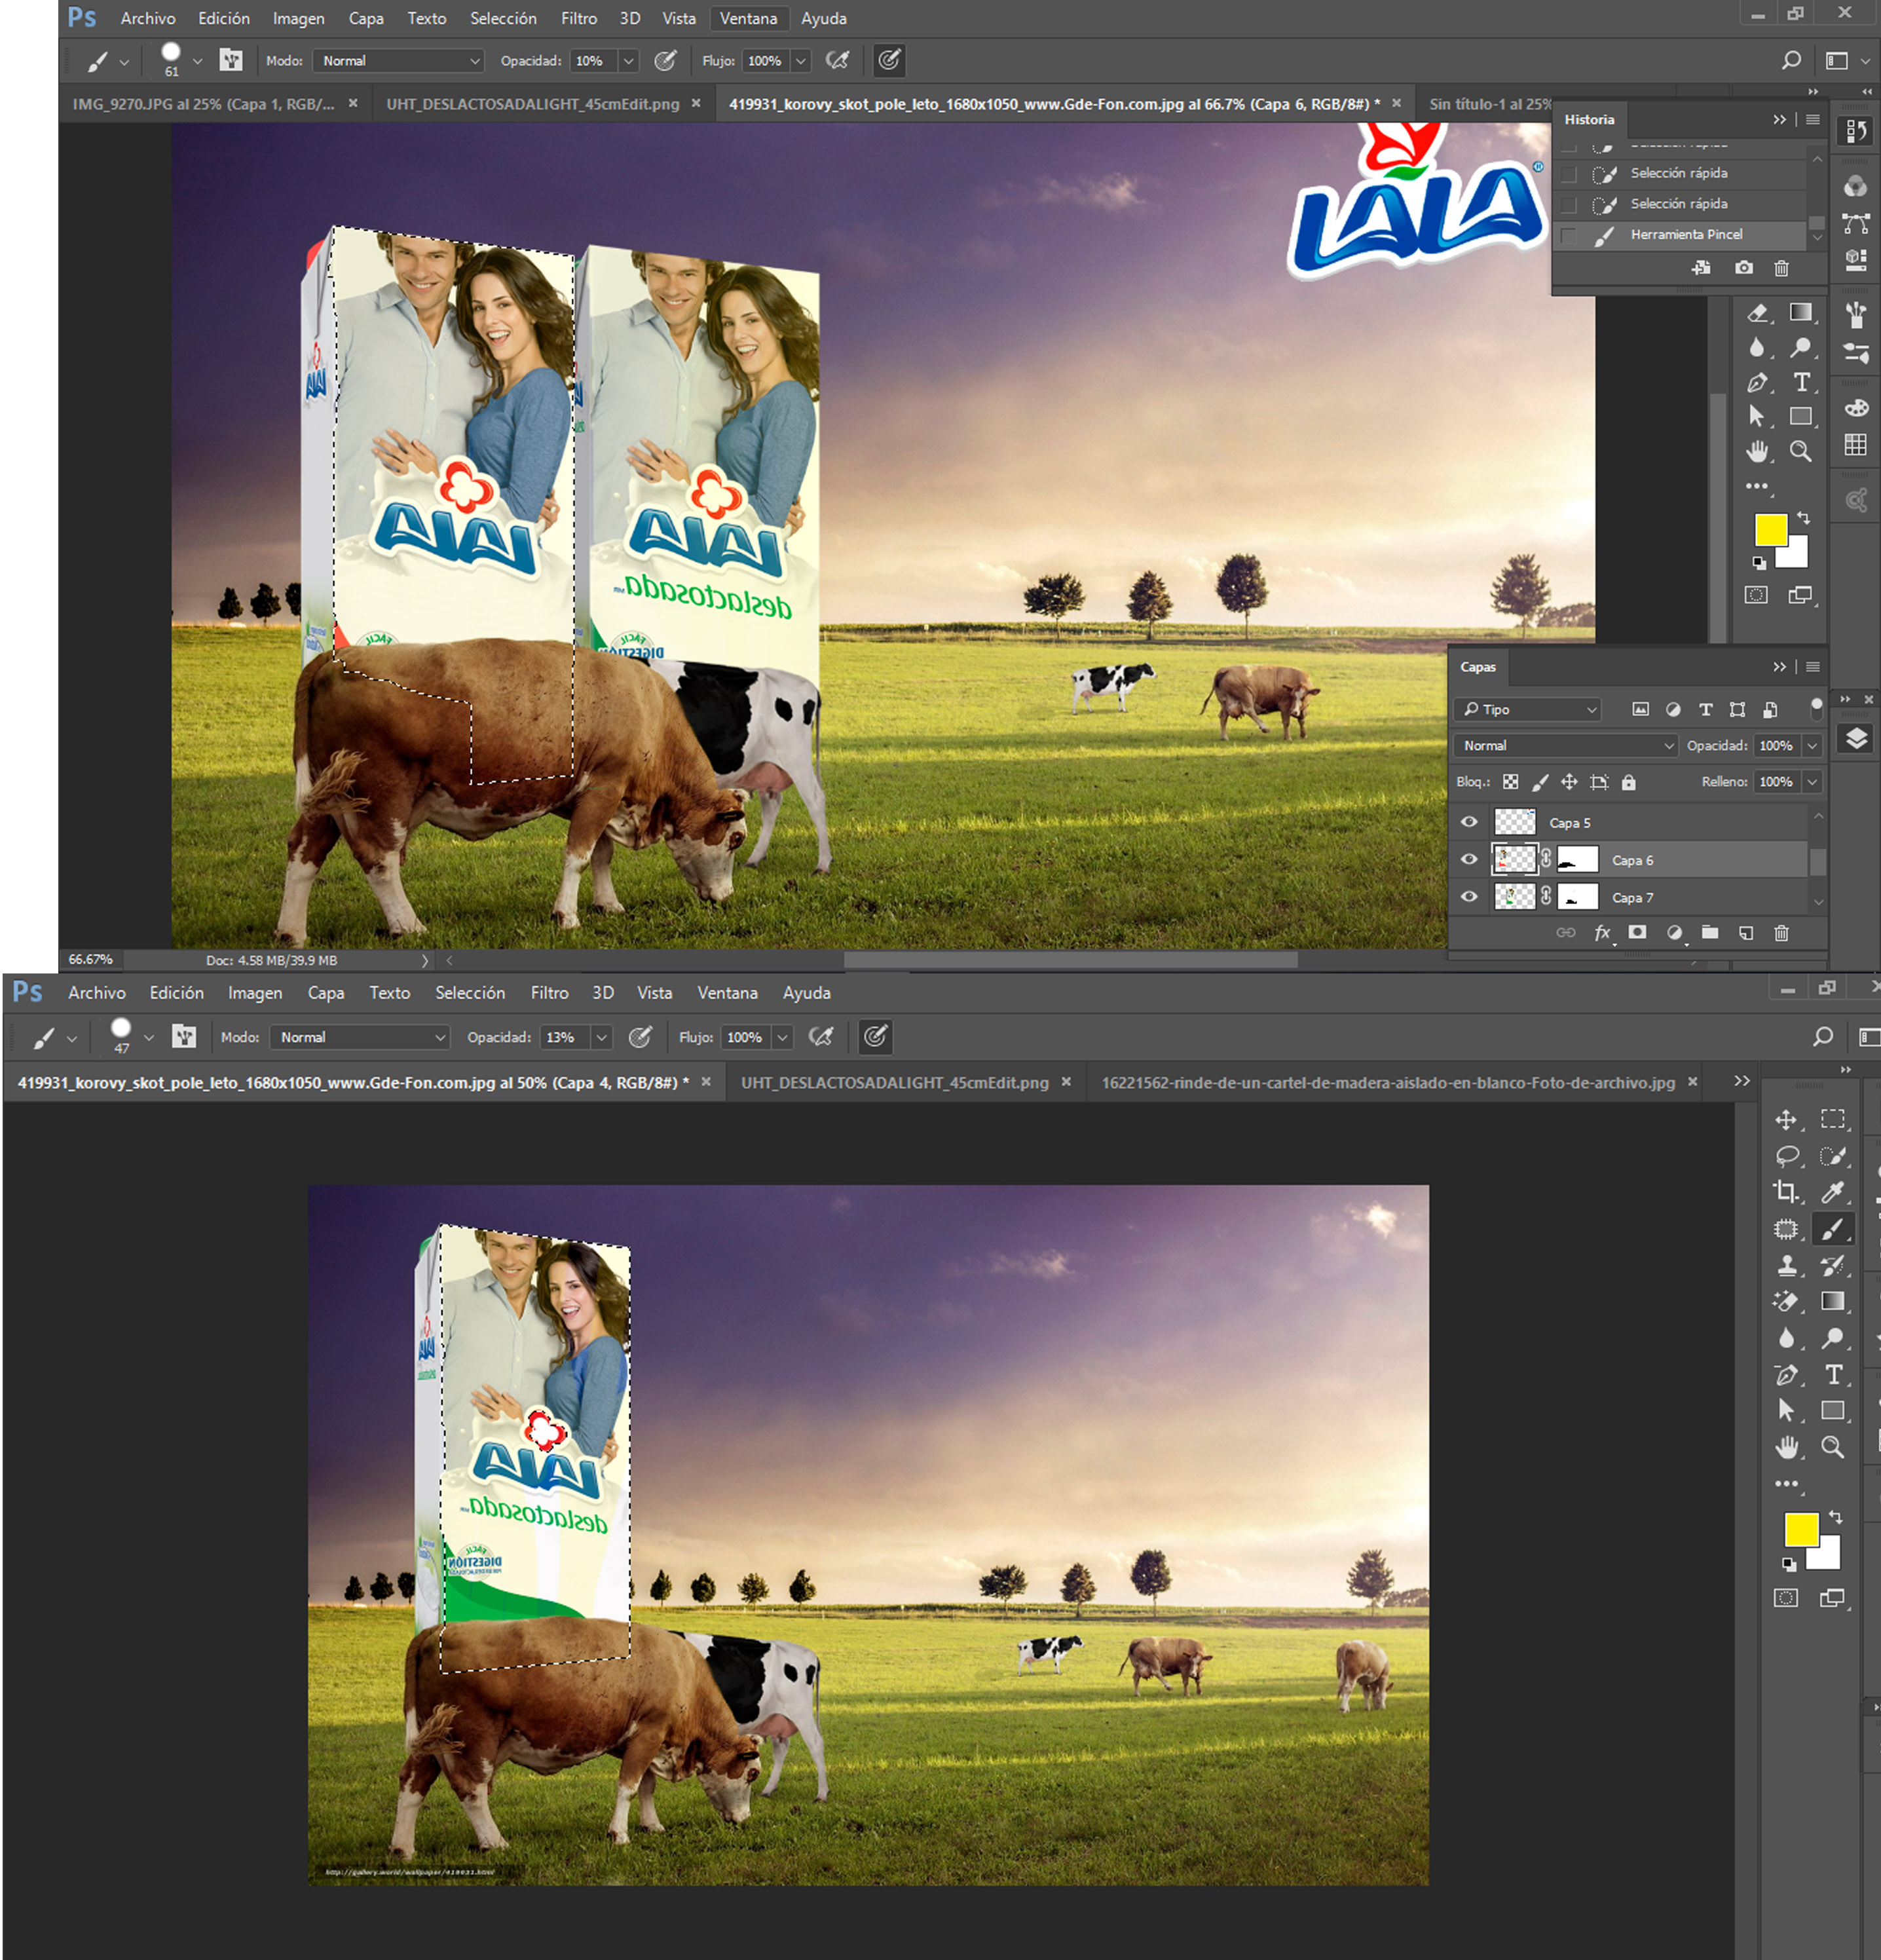Click Capa 6 layer mask thumbnail
This screenshot has height=1960, width=1881.
point(1577,859)
